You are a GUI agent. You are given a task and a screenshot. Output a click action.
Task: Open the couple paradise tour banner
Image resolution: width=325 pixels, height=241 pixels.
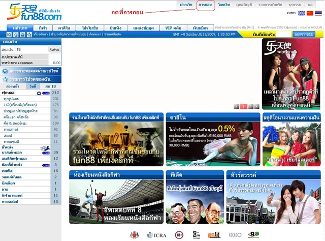click(274, 197)
